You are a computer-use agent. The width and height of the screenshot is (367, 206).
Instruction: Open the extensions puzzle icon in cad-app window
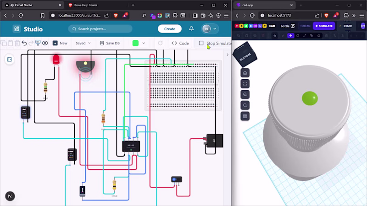pyautogui.click(x=346, y=16)
